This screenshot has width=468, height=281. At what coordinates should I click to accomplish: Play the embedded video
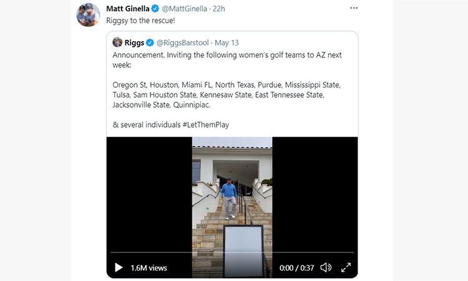tap(119, 267)
